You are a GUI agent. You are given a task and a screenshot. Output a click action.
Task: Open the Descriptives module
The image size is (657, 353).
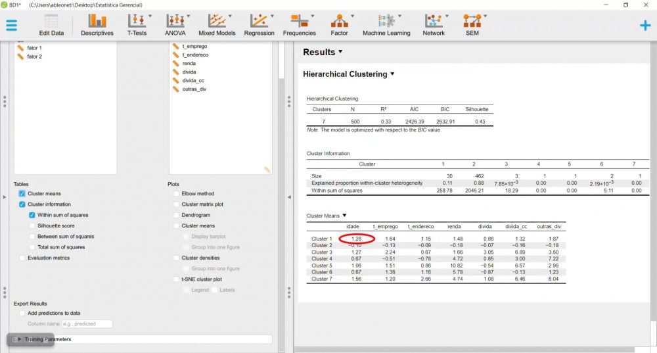pos(97,25)
